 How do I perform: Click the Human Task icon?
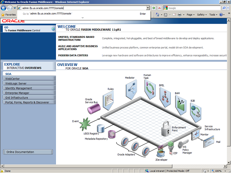150,89
